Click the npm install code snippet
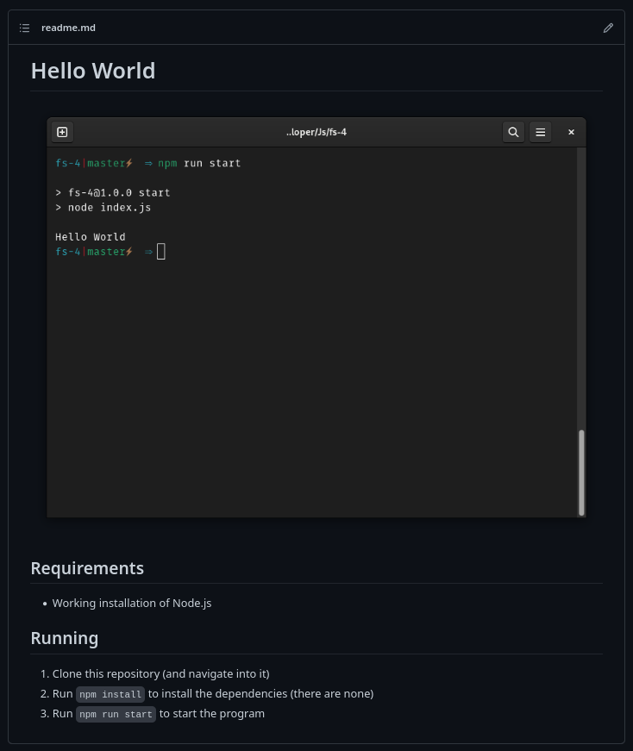This screenshot has height=751, width=633. 110,694
